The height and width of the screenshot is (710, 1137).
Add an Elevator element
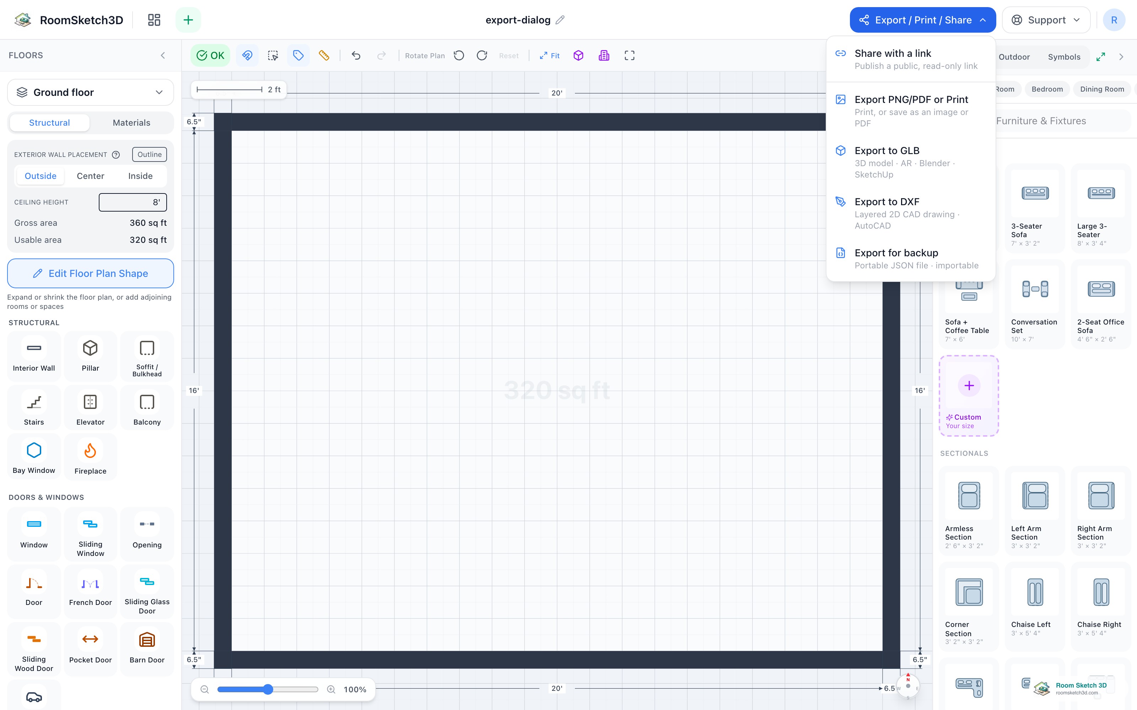click(90, 408)
